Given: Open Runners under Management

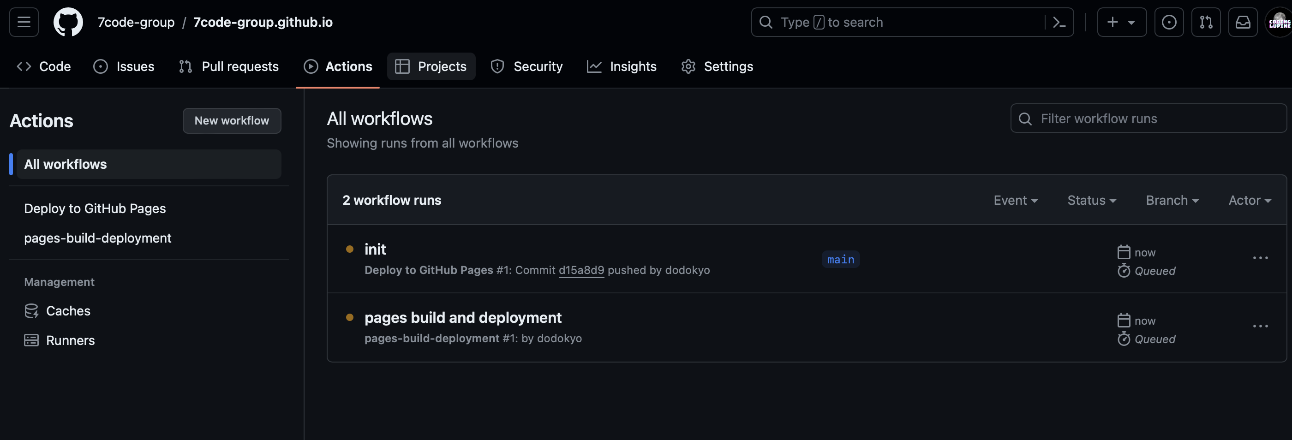Looking at the screenshot, I should [70, 340].
